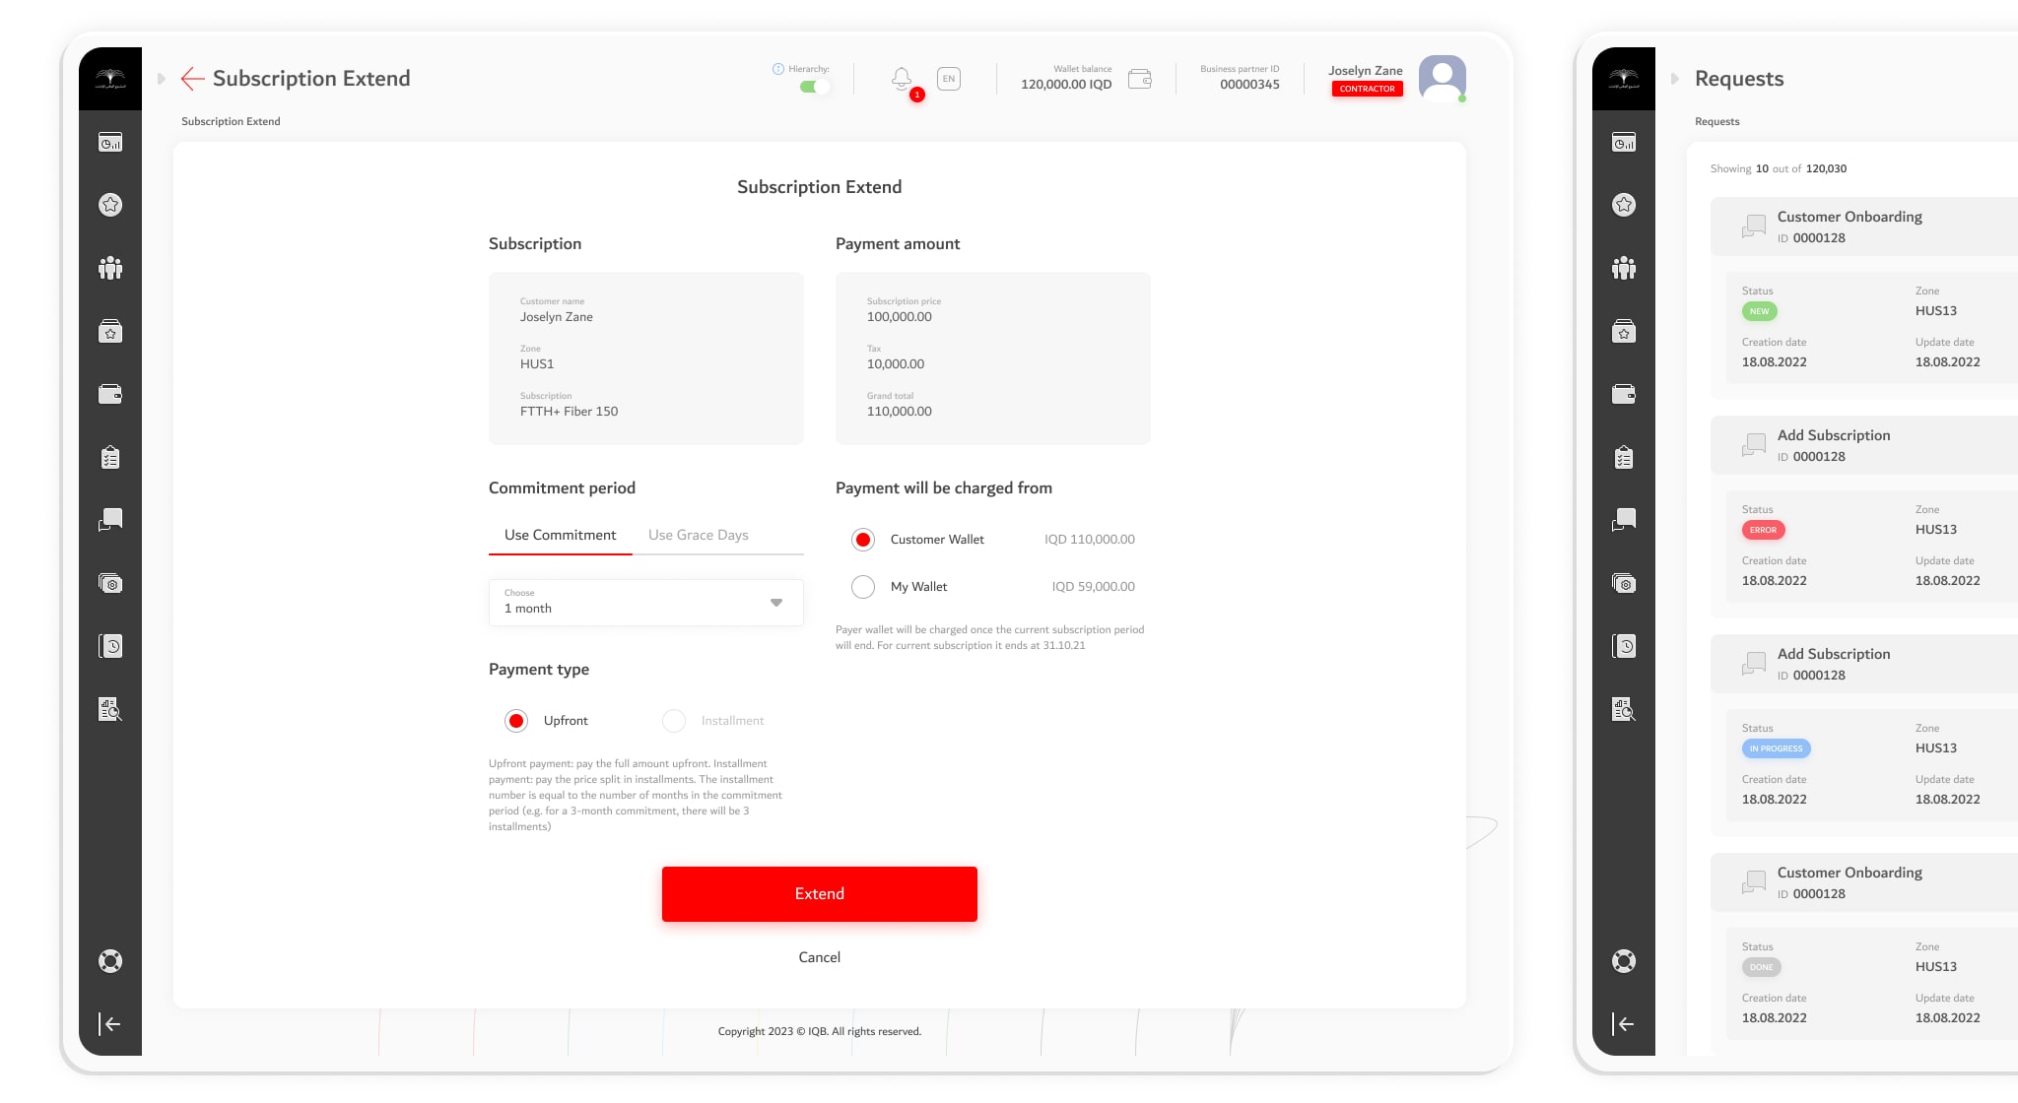This screenshot has height=1103, width=2018.
Task: Expand sidebar via triangle beside title
Action: pos(162,79)
